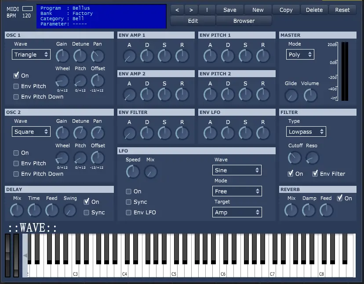Click the Delay Swing knob

[69, 211]
